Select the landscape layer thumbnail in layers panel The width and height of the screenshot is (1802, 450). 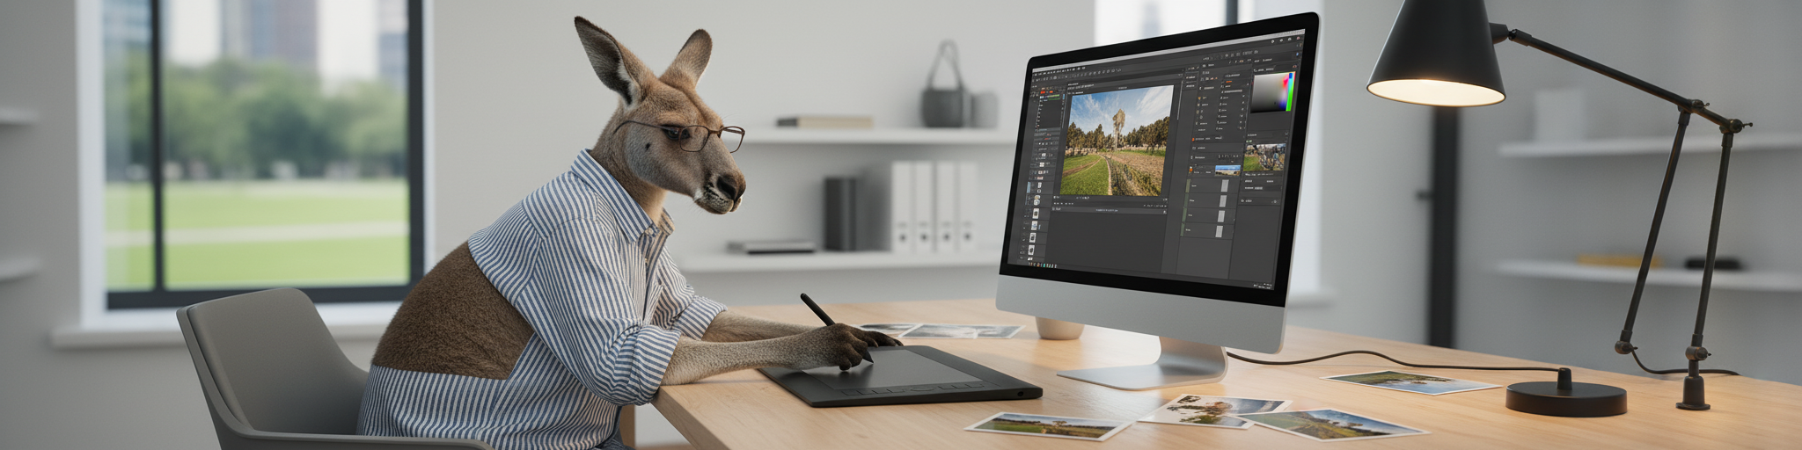coord(1227,170)
